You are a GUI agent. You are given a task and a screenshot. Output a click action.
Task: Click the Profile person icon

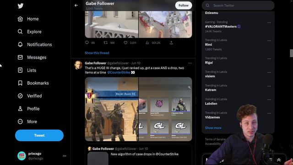click(20, 109)
